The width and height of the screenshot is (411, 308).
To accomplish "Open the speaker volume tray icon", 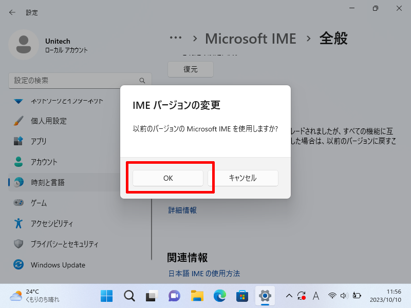I will pyautogui.click(x=344, y=296).
